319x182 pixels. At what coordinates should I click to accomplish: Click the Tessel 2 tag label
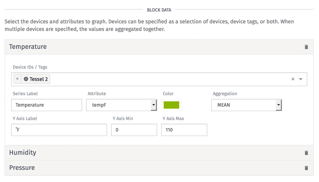point(39,79)
